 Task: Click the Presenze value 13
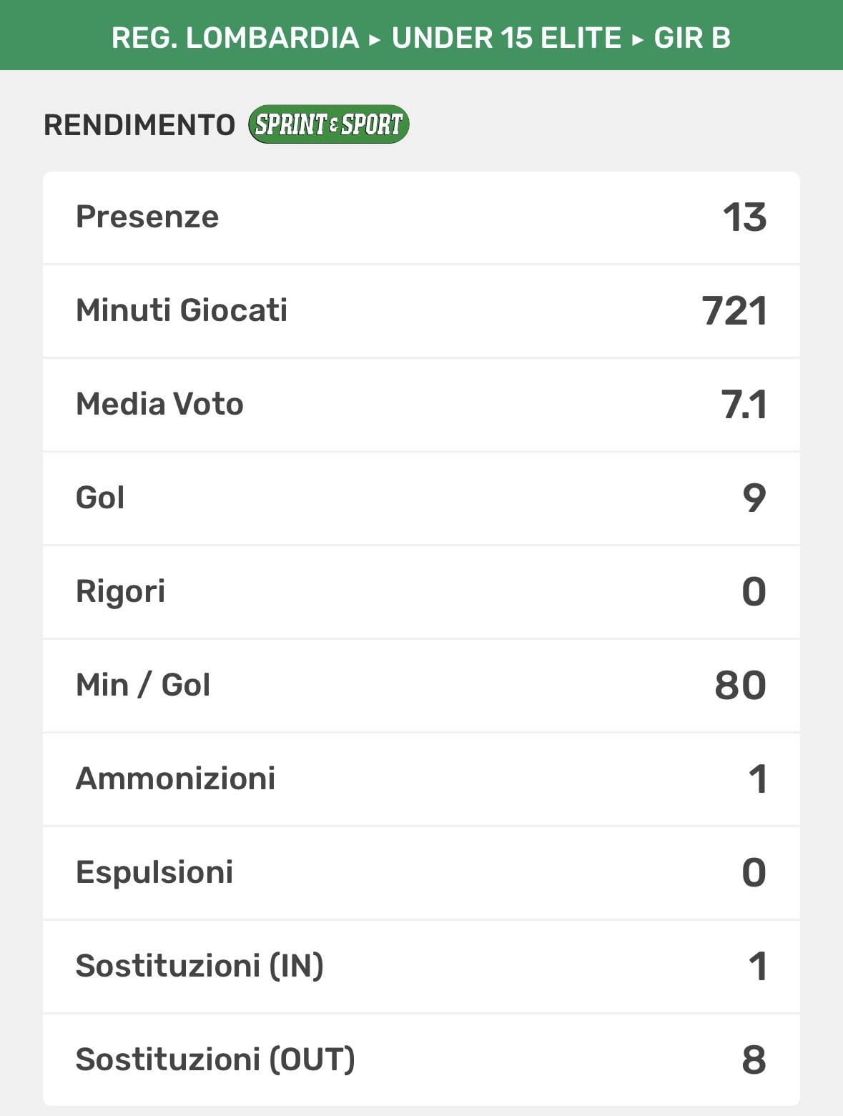click(744, 217)
